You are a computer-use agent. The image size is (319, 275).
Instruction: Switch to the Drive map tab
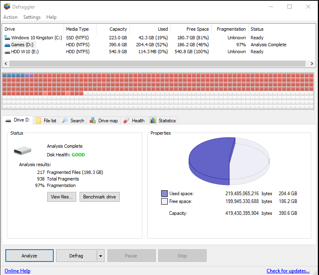click(104, 120)
